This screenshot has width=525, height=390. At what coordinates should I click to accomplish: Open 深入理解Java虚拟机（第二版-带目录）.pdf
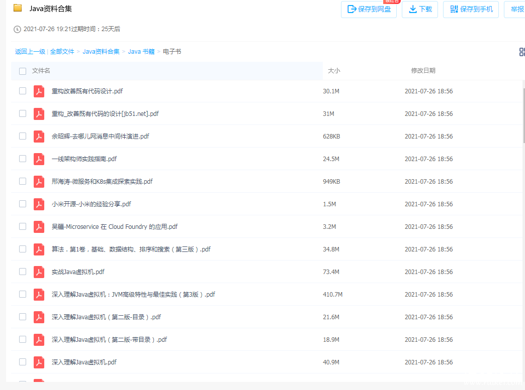[109, 339]
